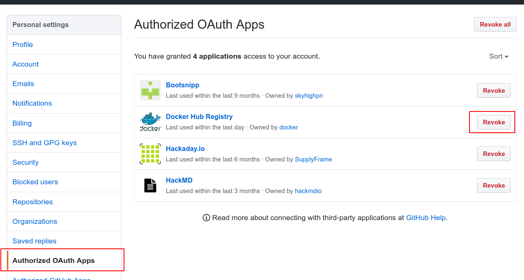Revoke access for Hackaday.io
Image resolution: width=524 pixels, height=280 pixels.
click(494, 154)
